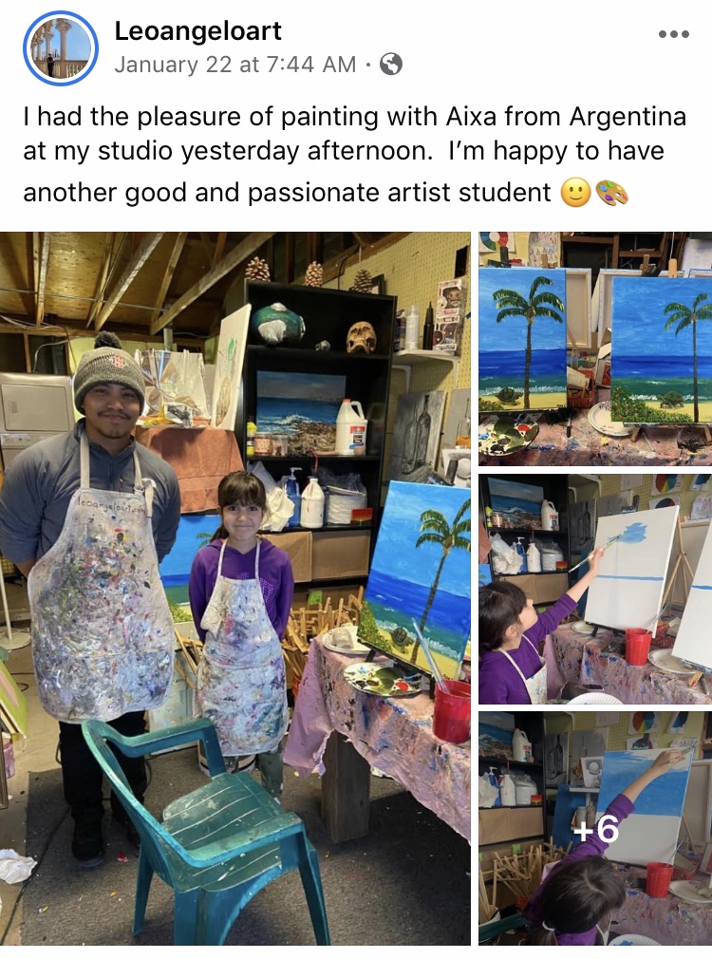Click the smiley face emoji in post
This screenshot has width=712, height=959.
pyautogui.click(x=575, y=194)
